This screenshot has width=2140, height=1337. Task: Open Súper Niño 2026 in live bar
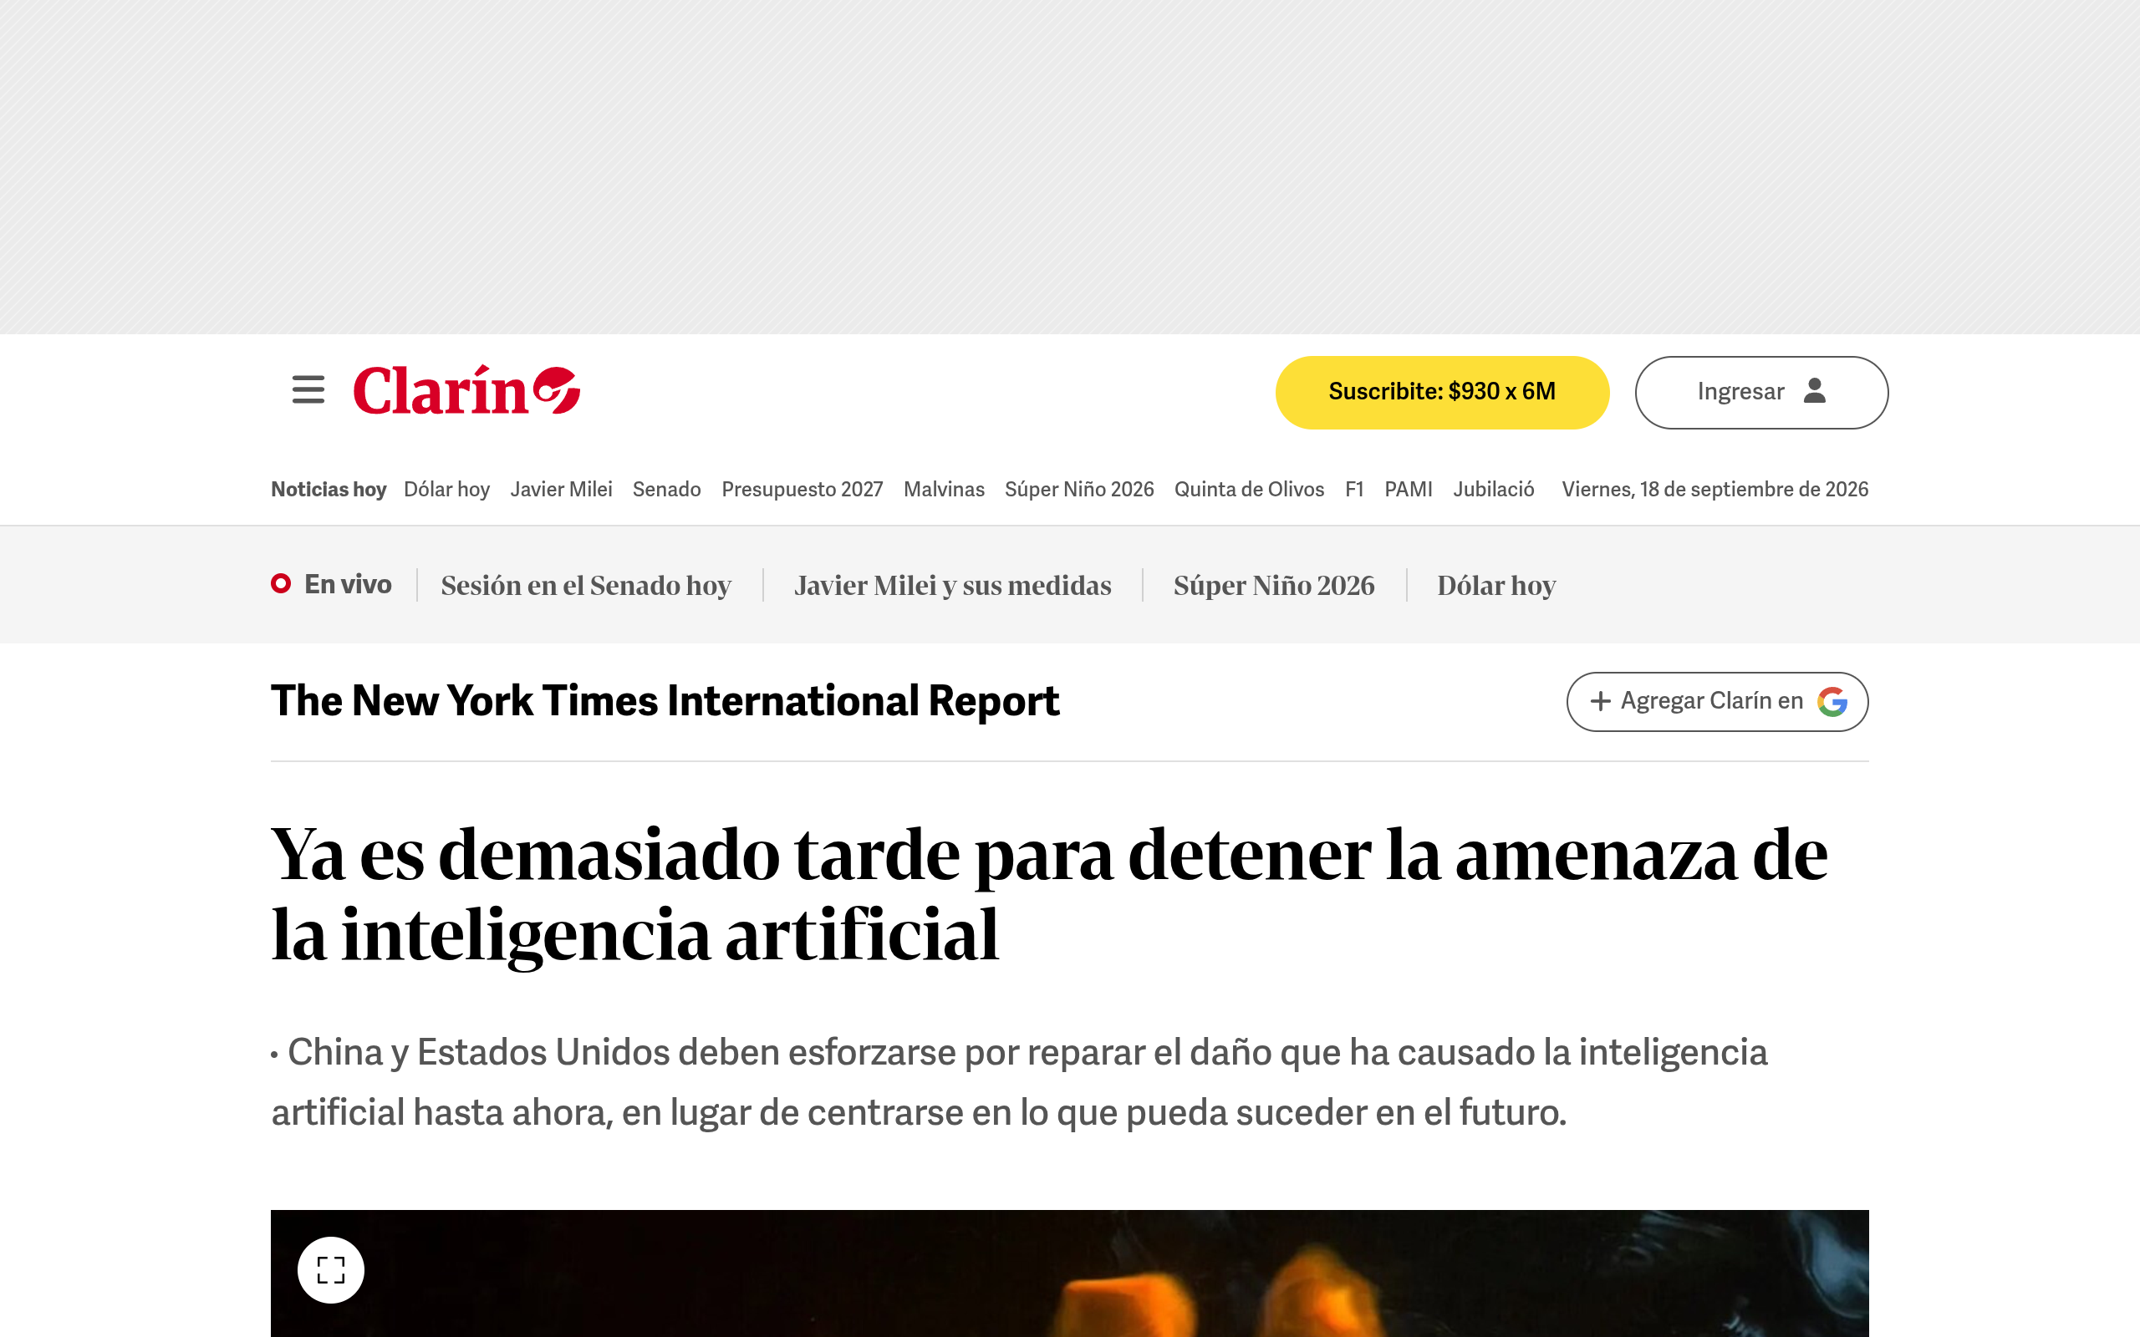[1273, 586]
